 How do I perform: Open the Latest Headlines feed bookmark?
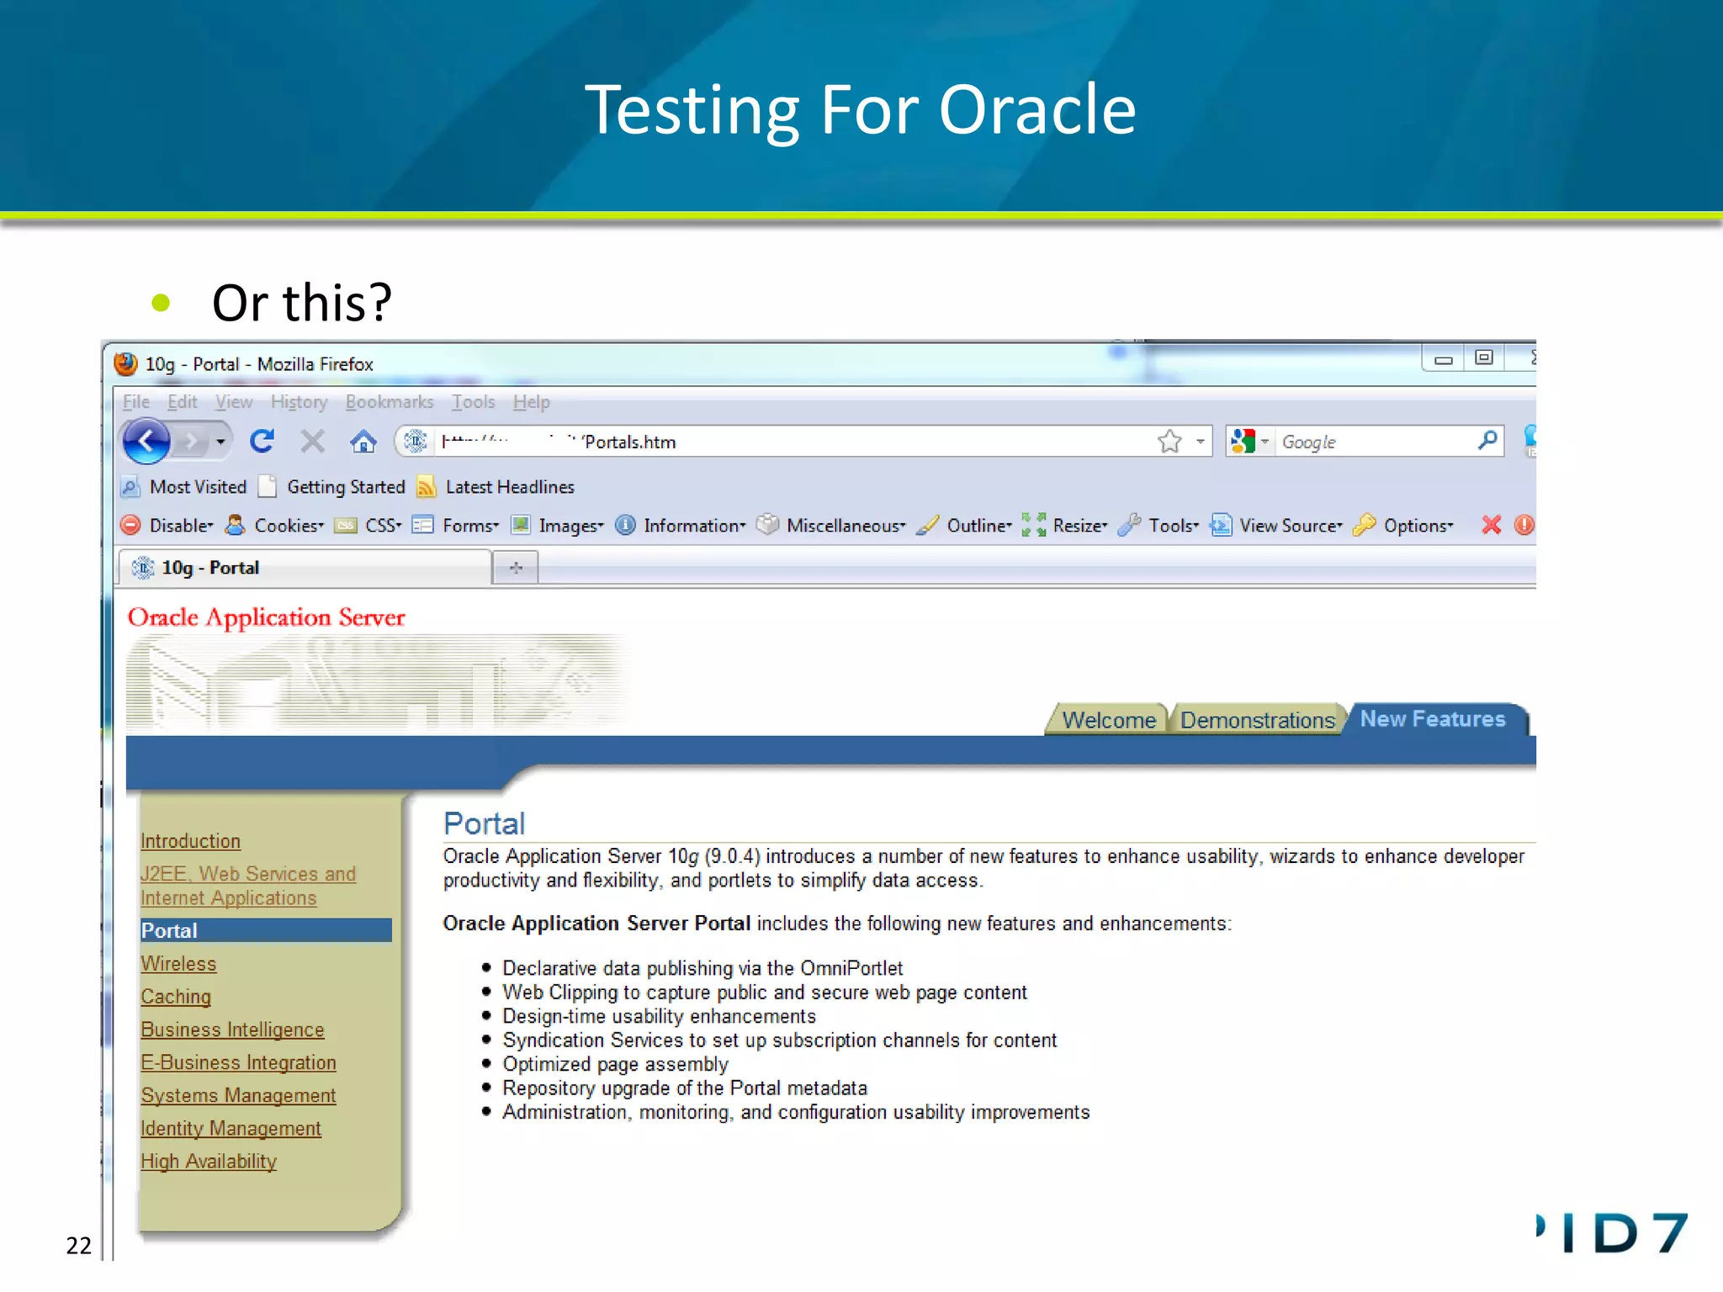pos(496,486)
